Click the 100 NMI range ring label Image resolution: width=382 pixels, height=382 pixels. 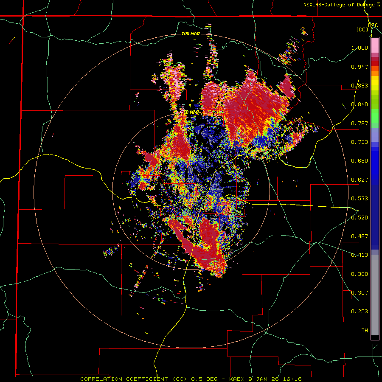pyautogui.click(x=191, y=34)
